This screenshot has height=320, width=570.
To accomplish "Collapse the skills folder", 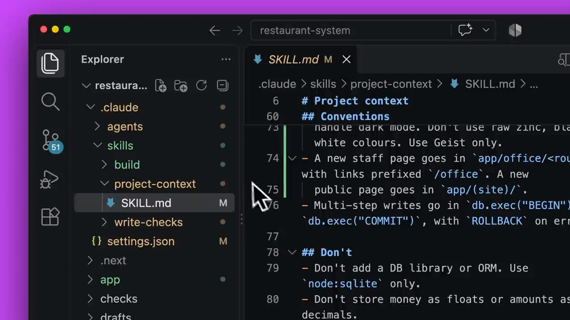I will pyautogui.click(x=98, y=145).
